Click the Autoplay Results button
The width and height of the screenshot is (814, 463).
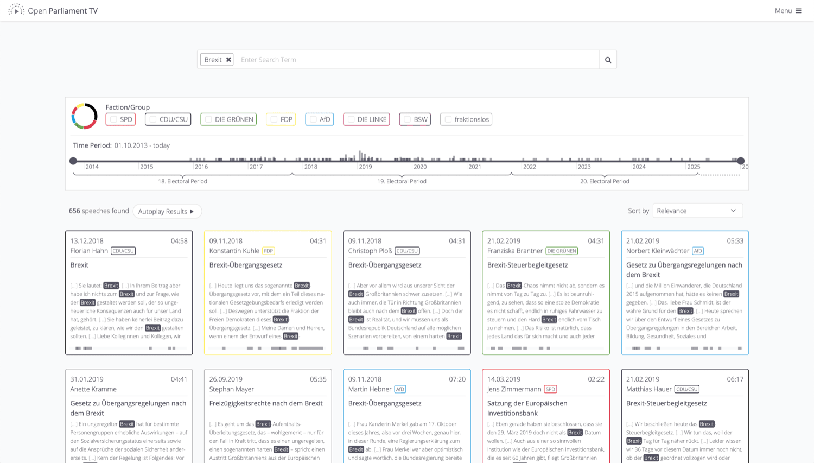coord(167,211)
